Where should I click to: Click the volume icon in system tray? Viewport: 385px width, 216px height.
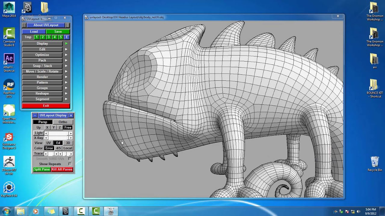pyautogui.click(x=358, y=211)
